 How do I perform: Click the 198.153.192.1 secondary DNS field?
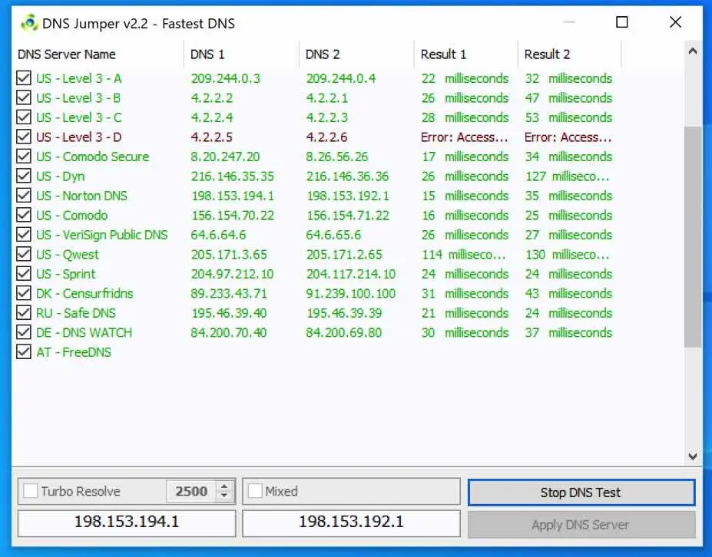[351, 522]
